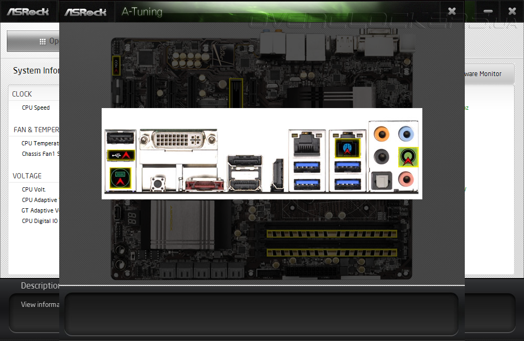Image resolution: width=524 pixels, height=341 pixels.
Task: Click the Clear CMOS button on I/O panel
Action: point(158,184)
